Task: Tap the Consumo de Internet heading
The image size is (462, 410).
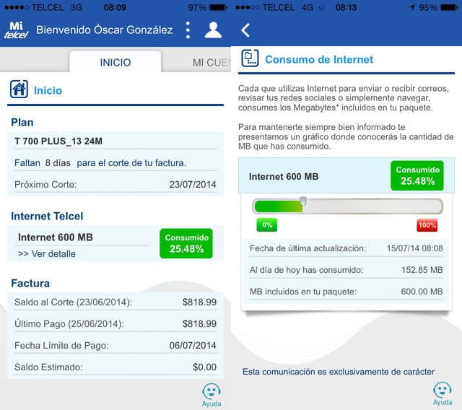Action: [319, 59]
